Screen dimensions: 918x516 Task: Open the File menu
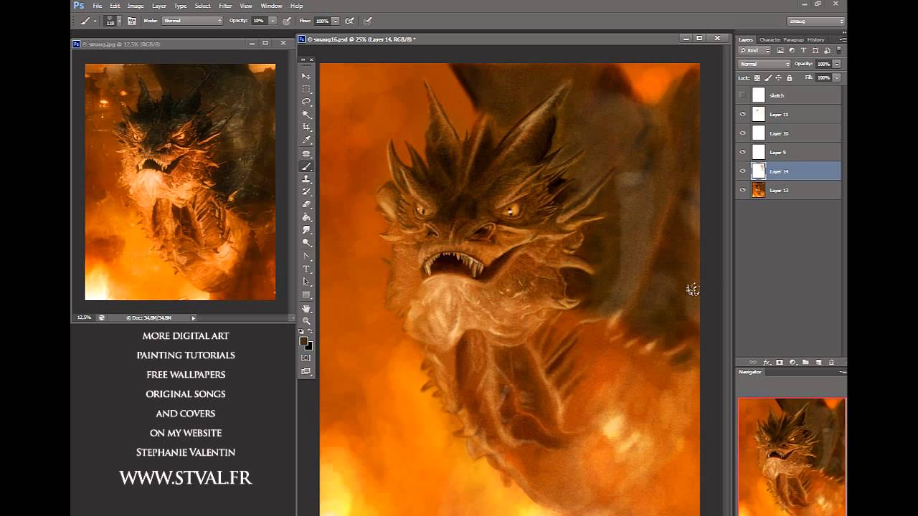tap(98, 6)
